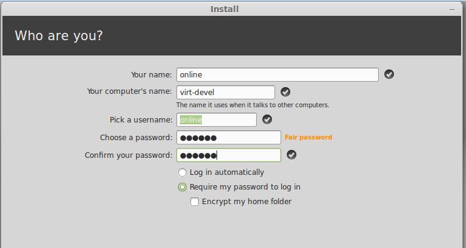Click the Encrypt my home folder label
Viewport: 466px width, 248px height.
coord(246,202)
